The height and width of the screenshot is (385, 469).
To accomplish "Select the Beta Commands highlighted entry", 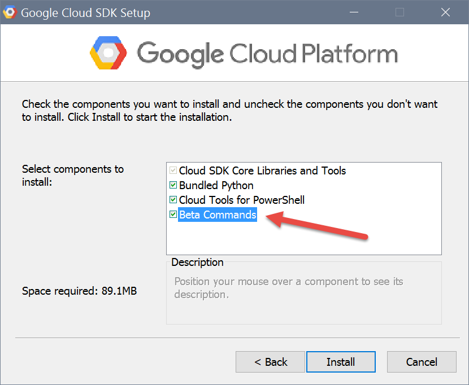I will coord(218,215).
